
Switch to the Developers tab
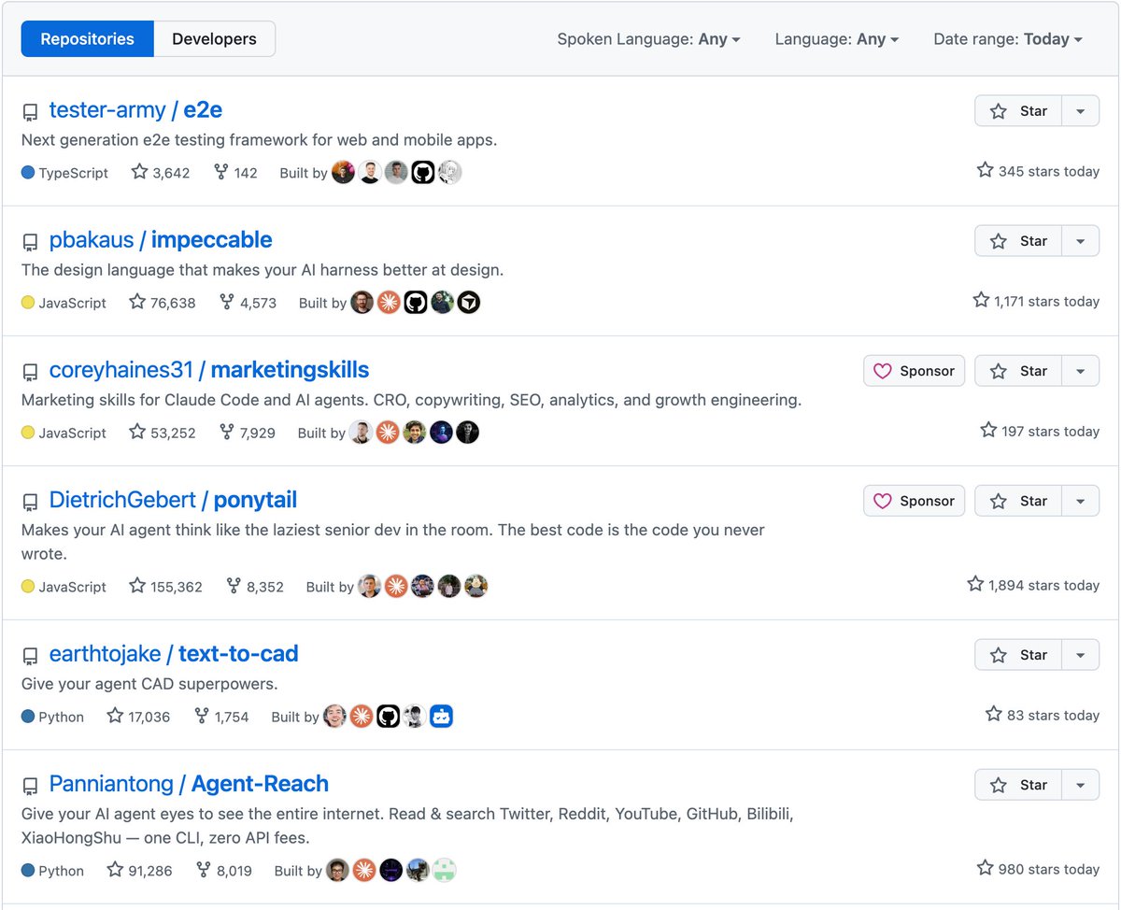coord(215,39)
